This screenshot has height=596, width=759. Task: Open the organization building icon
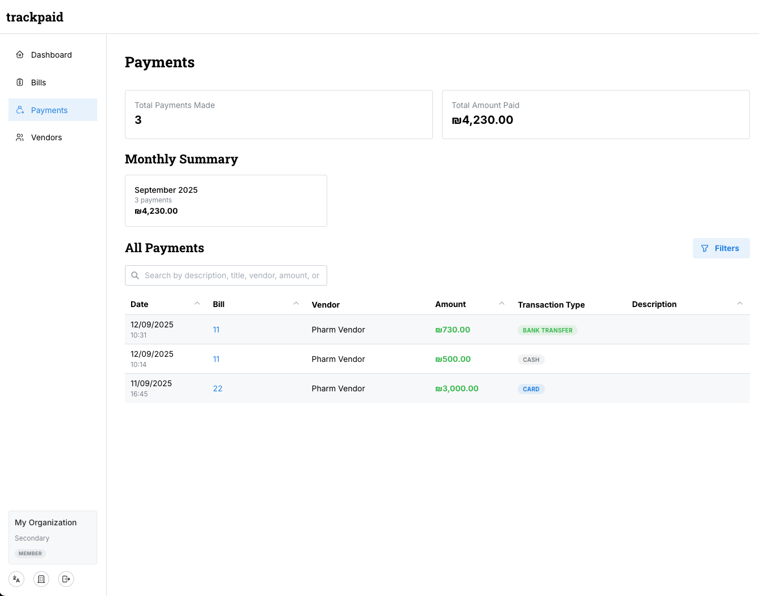41,578
